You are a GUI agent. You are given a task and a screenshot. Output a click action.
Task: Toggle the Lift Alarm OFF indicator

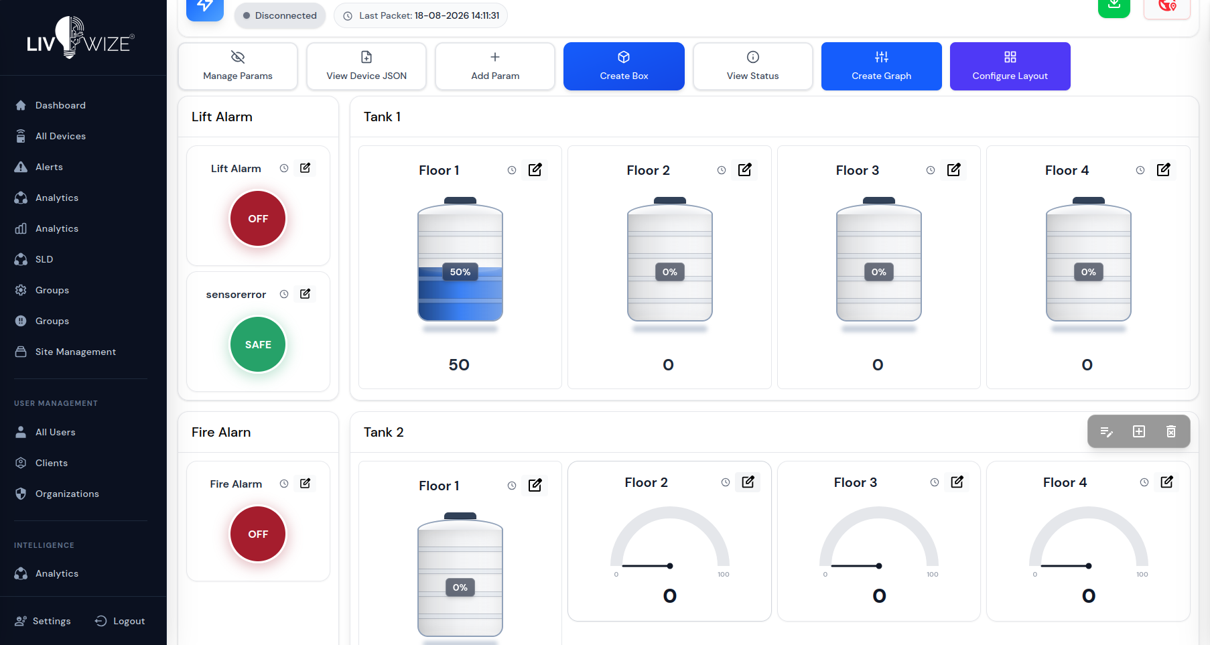click(x=258, y=218)
